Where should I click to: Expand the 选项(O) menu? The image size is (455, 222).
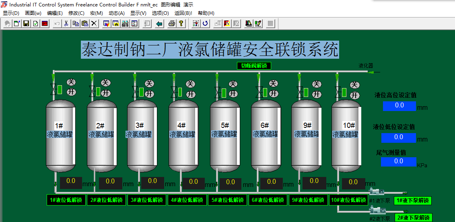tap(160, 13)
